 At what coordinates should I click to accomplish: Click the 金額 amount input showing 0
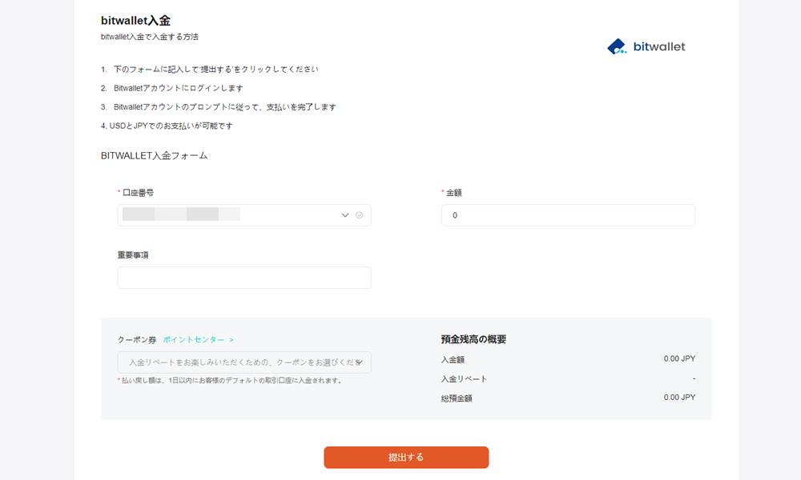point(567,215)
